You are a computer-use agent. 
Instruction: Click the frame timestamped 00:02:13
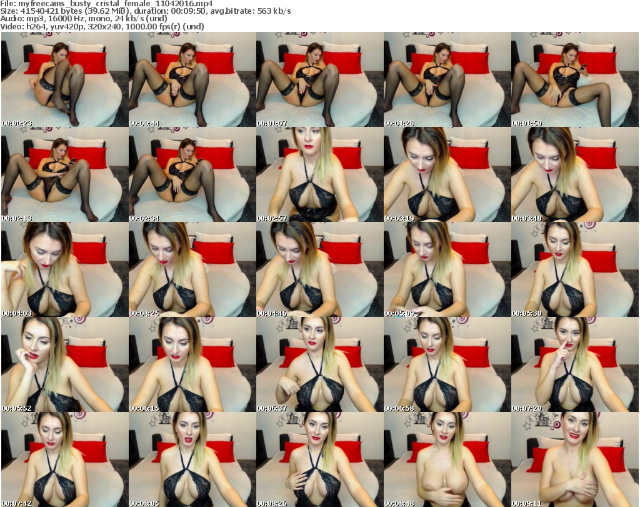[x=64, y=175]
